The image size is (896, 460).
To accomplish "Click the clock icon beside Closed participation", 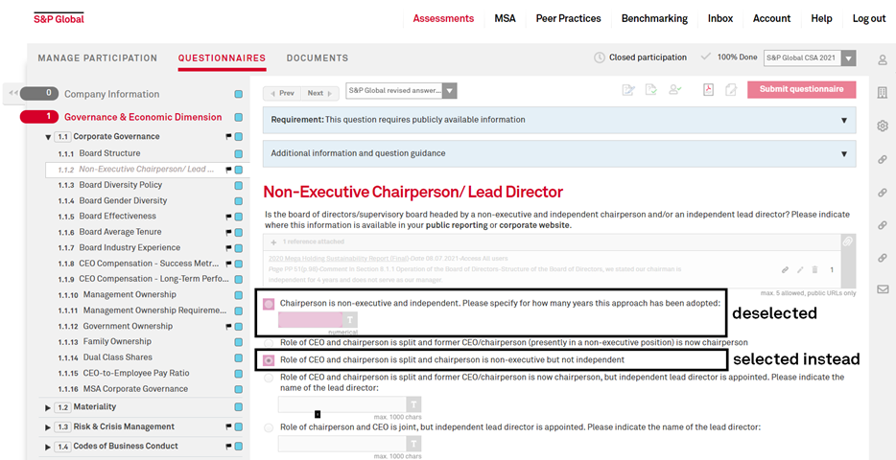I will click(x=600, y=57).
